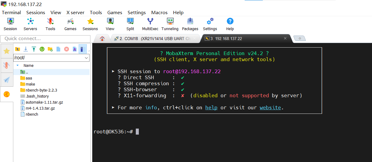Show the Sessions star toolbar icon
The width and height of the screenshot is (372, 162).
coord(90,24)
